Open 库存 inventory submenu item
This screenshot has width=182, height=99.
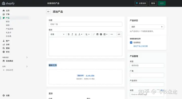(x=8, y=22)
